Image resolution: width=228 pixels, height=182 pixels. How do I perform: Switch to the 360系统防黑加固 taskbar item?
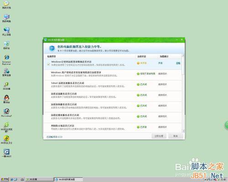(x=68, y=179)
